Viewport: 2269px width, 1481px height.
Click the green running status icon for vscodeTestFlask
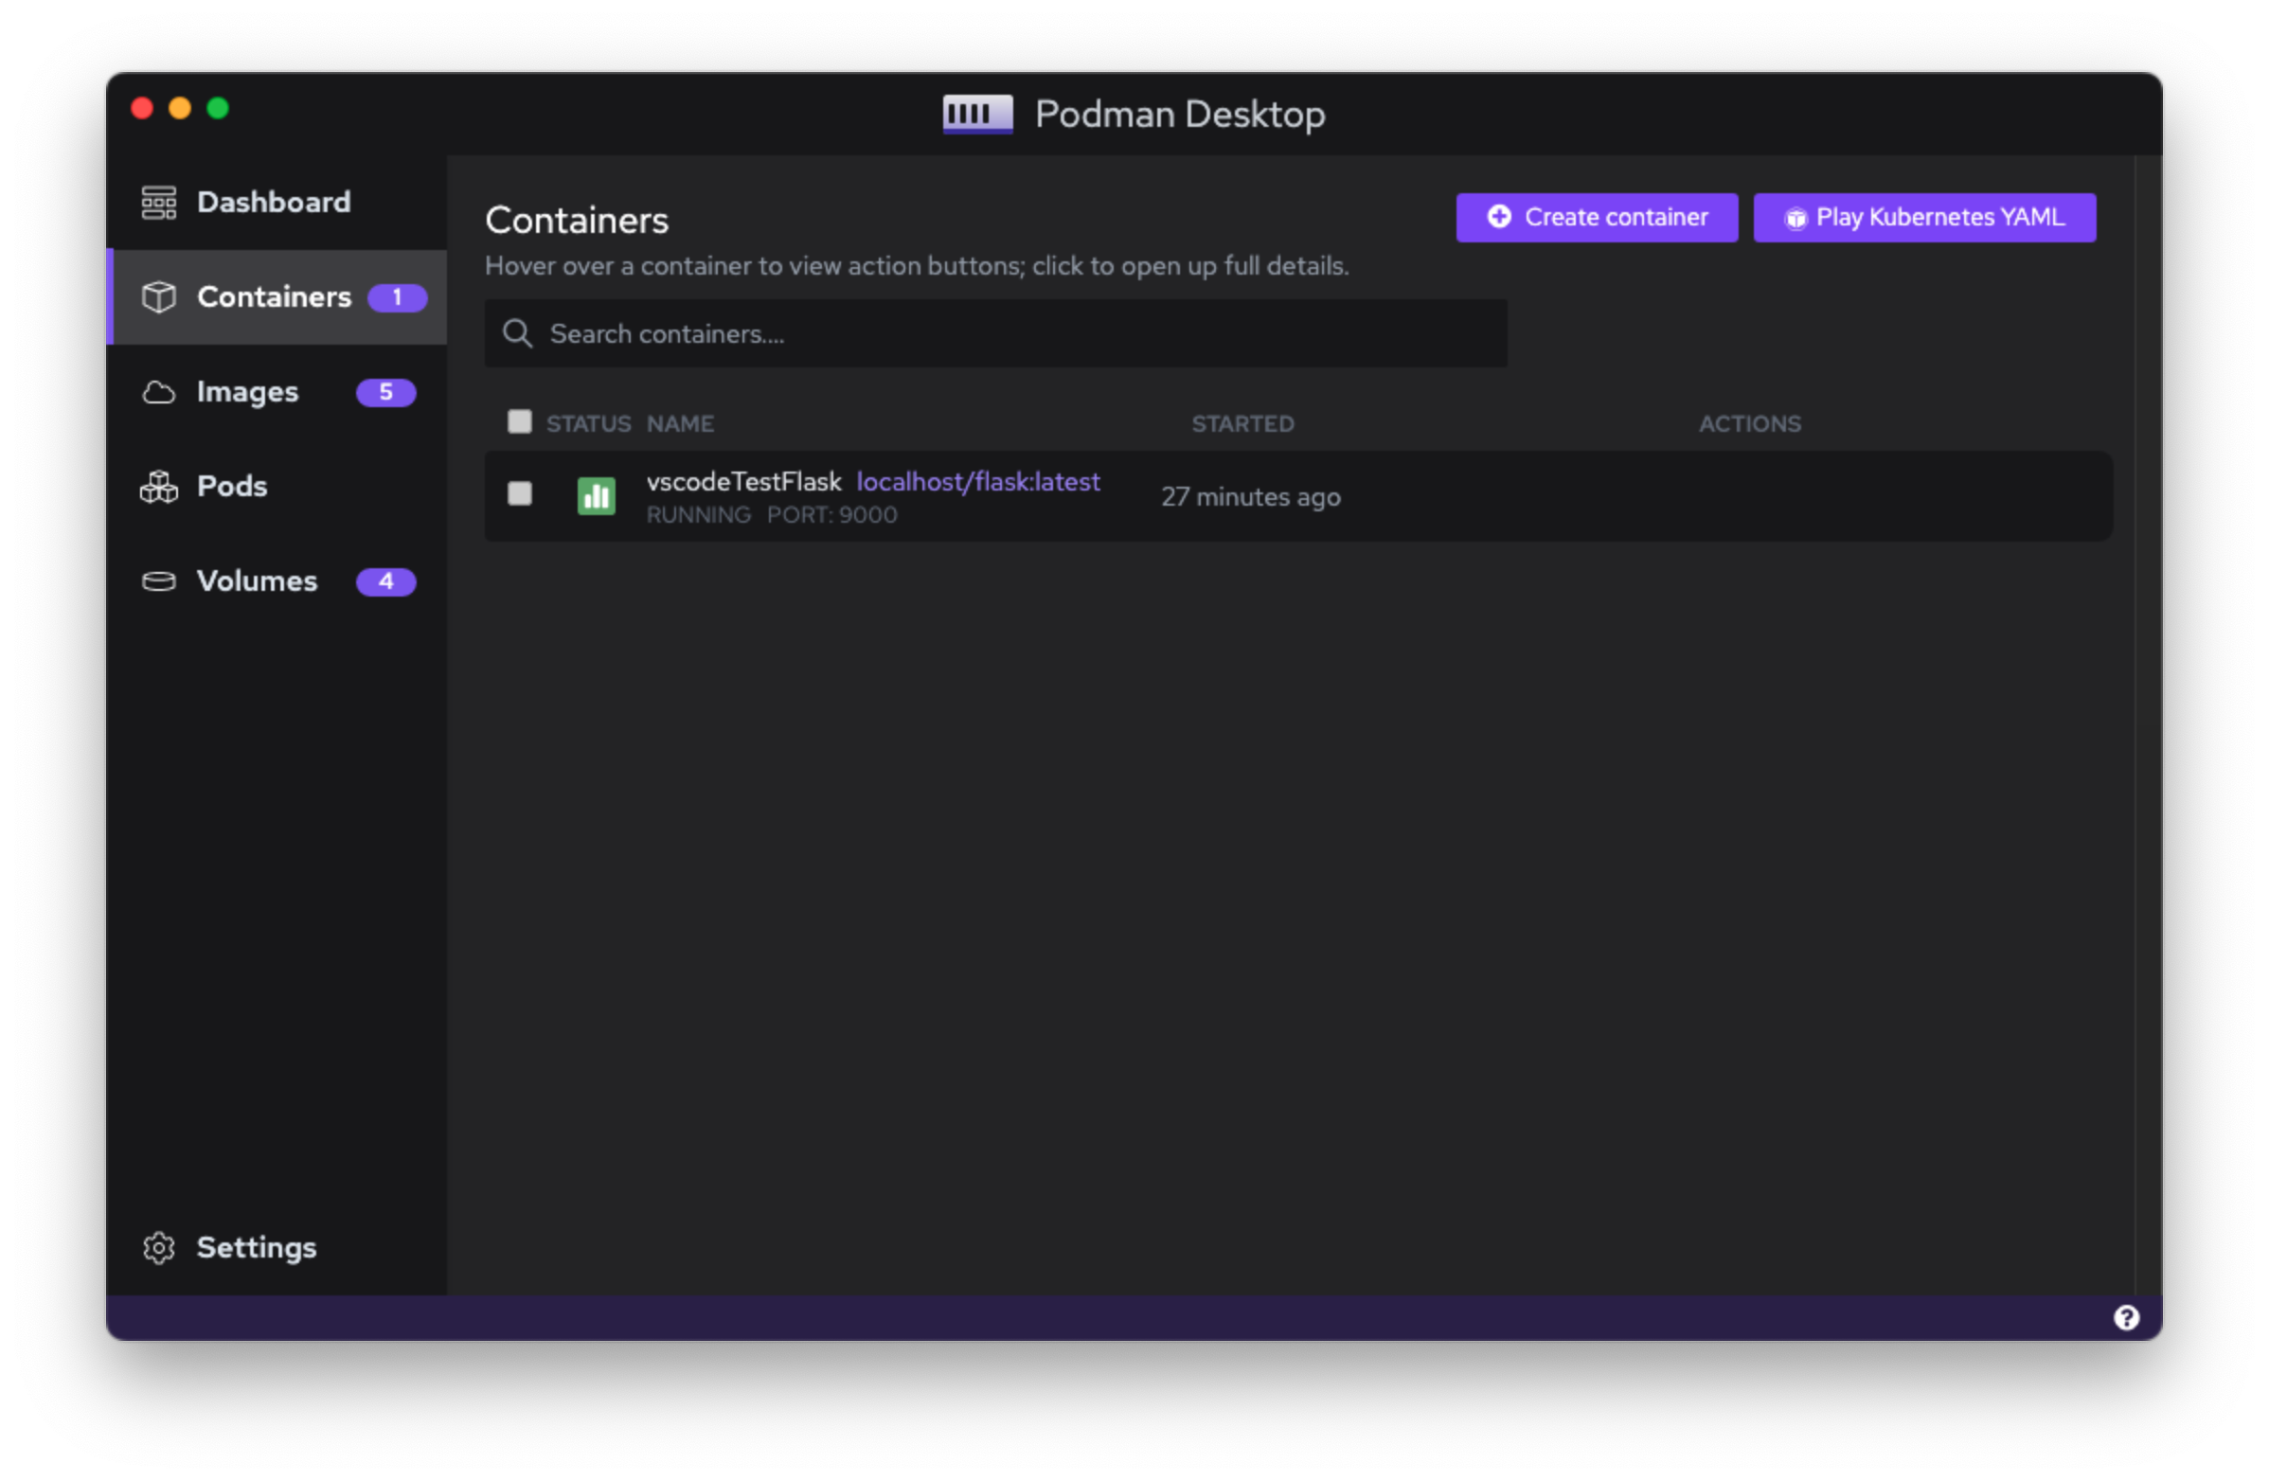pos(596,495)
